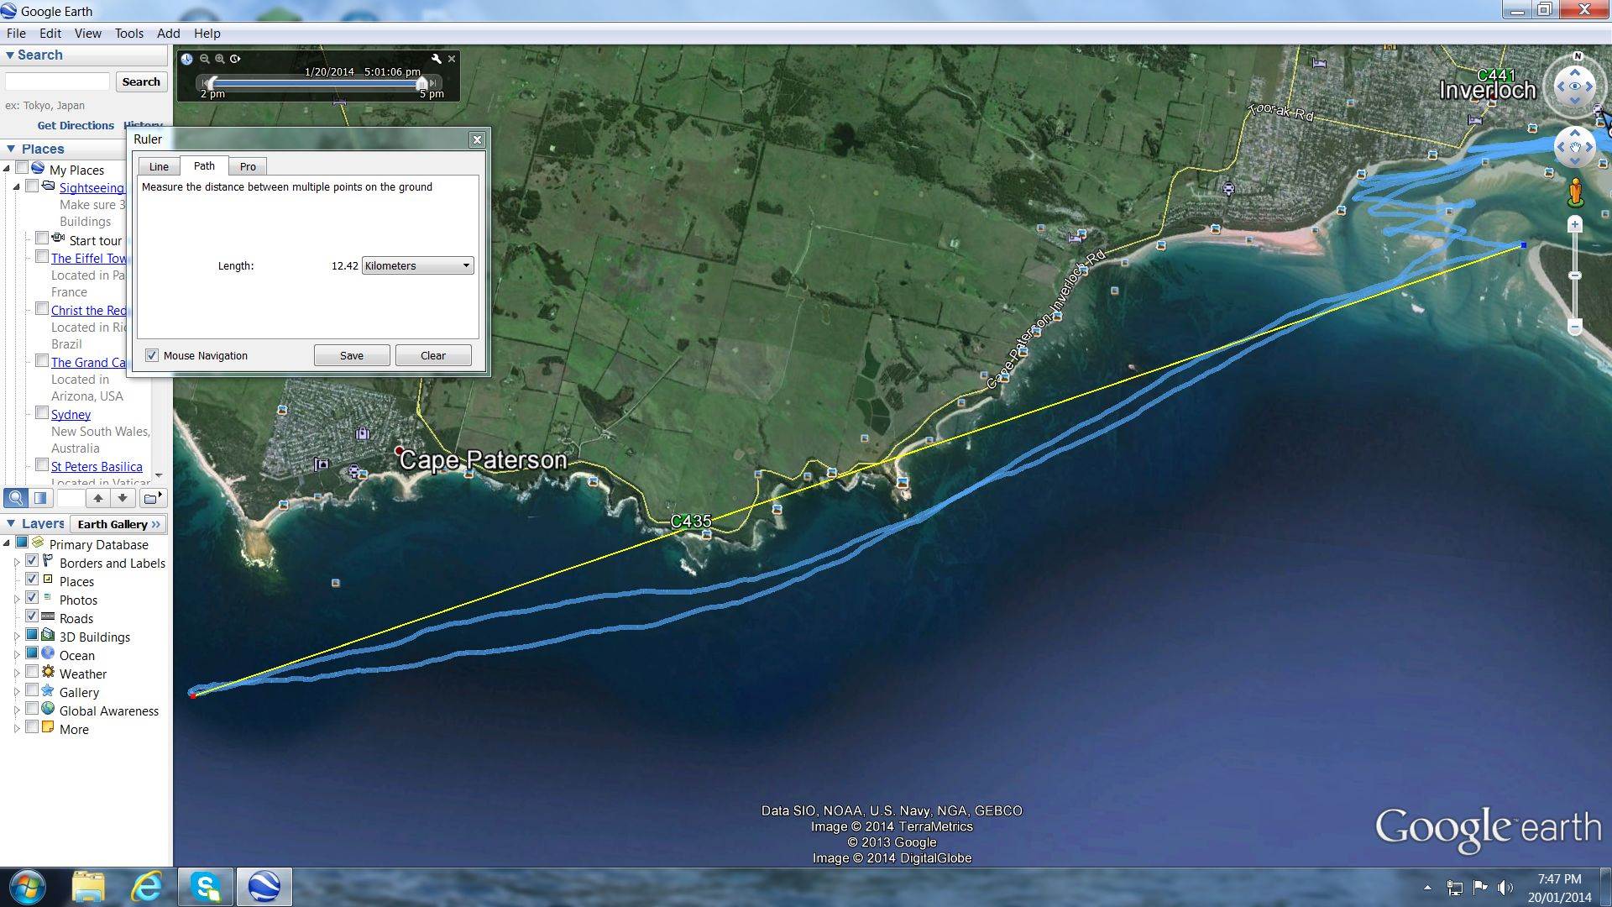Click the Get Directions link

[76, 125]
